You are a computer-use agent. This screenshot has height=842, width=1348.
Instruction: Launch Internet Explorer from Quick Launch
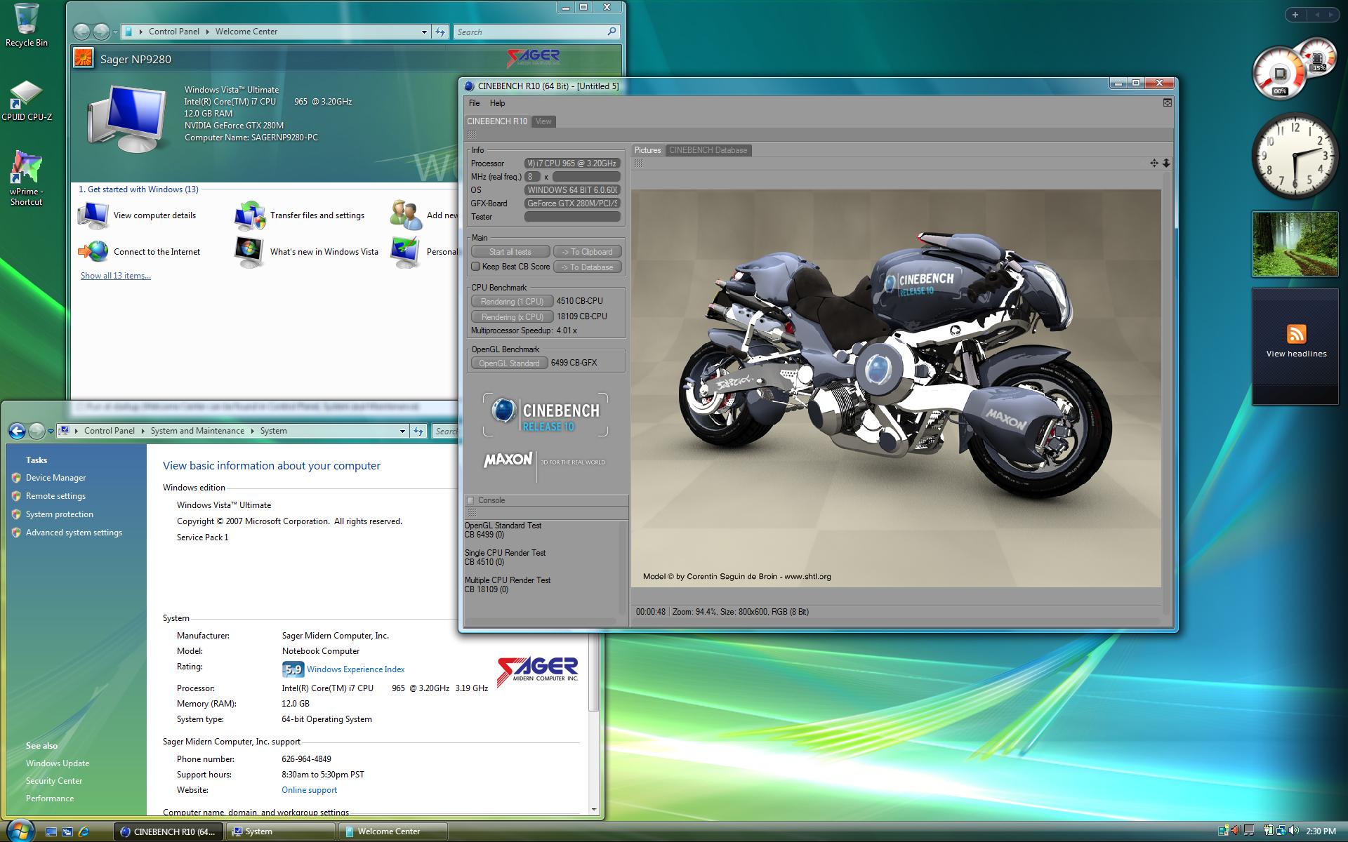(84, 831)
